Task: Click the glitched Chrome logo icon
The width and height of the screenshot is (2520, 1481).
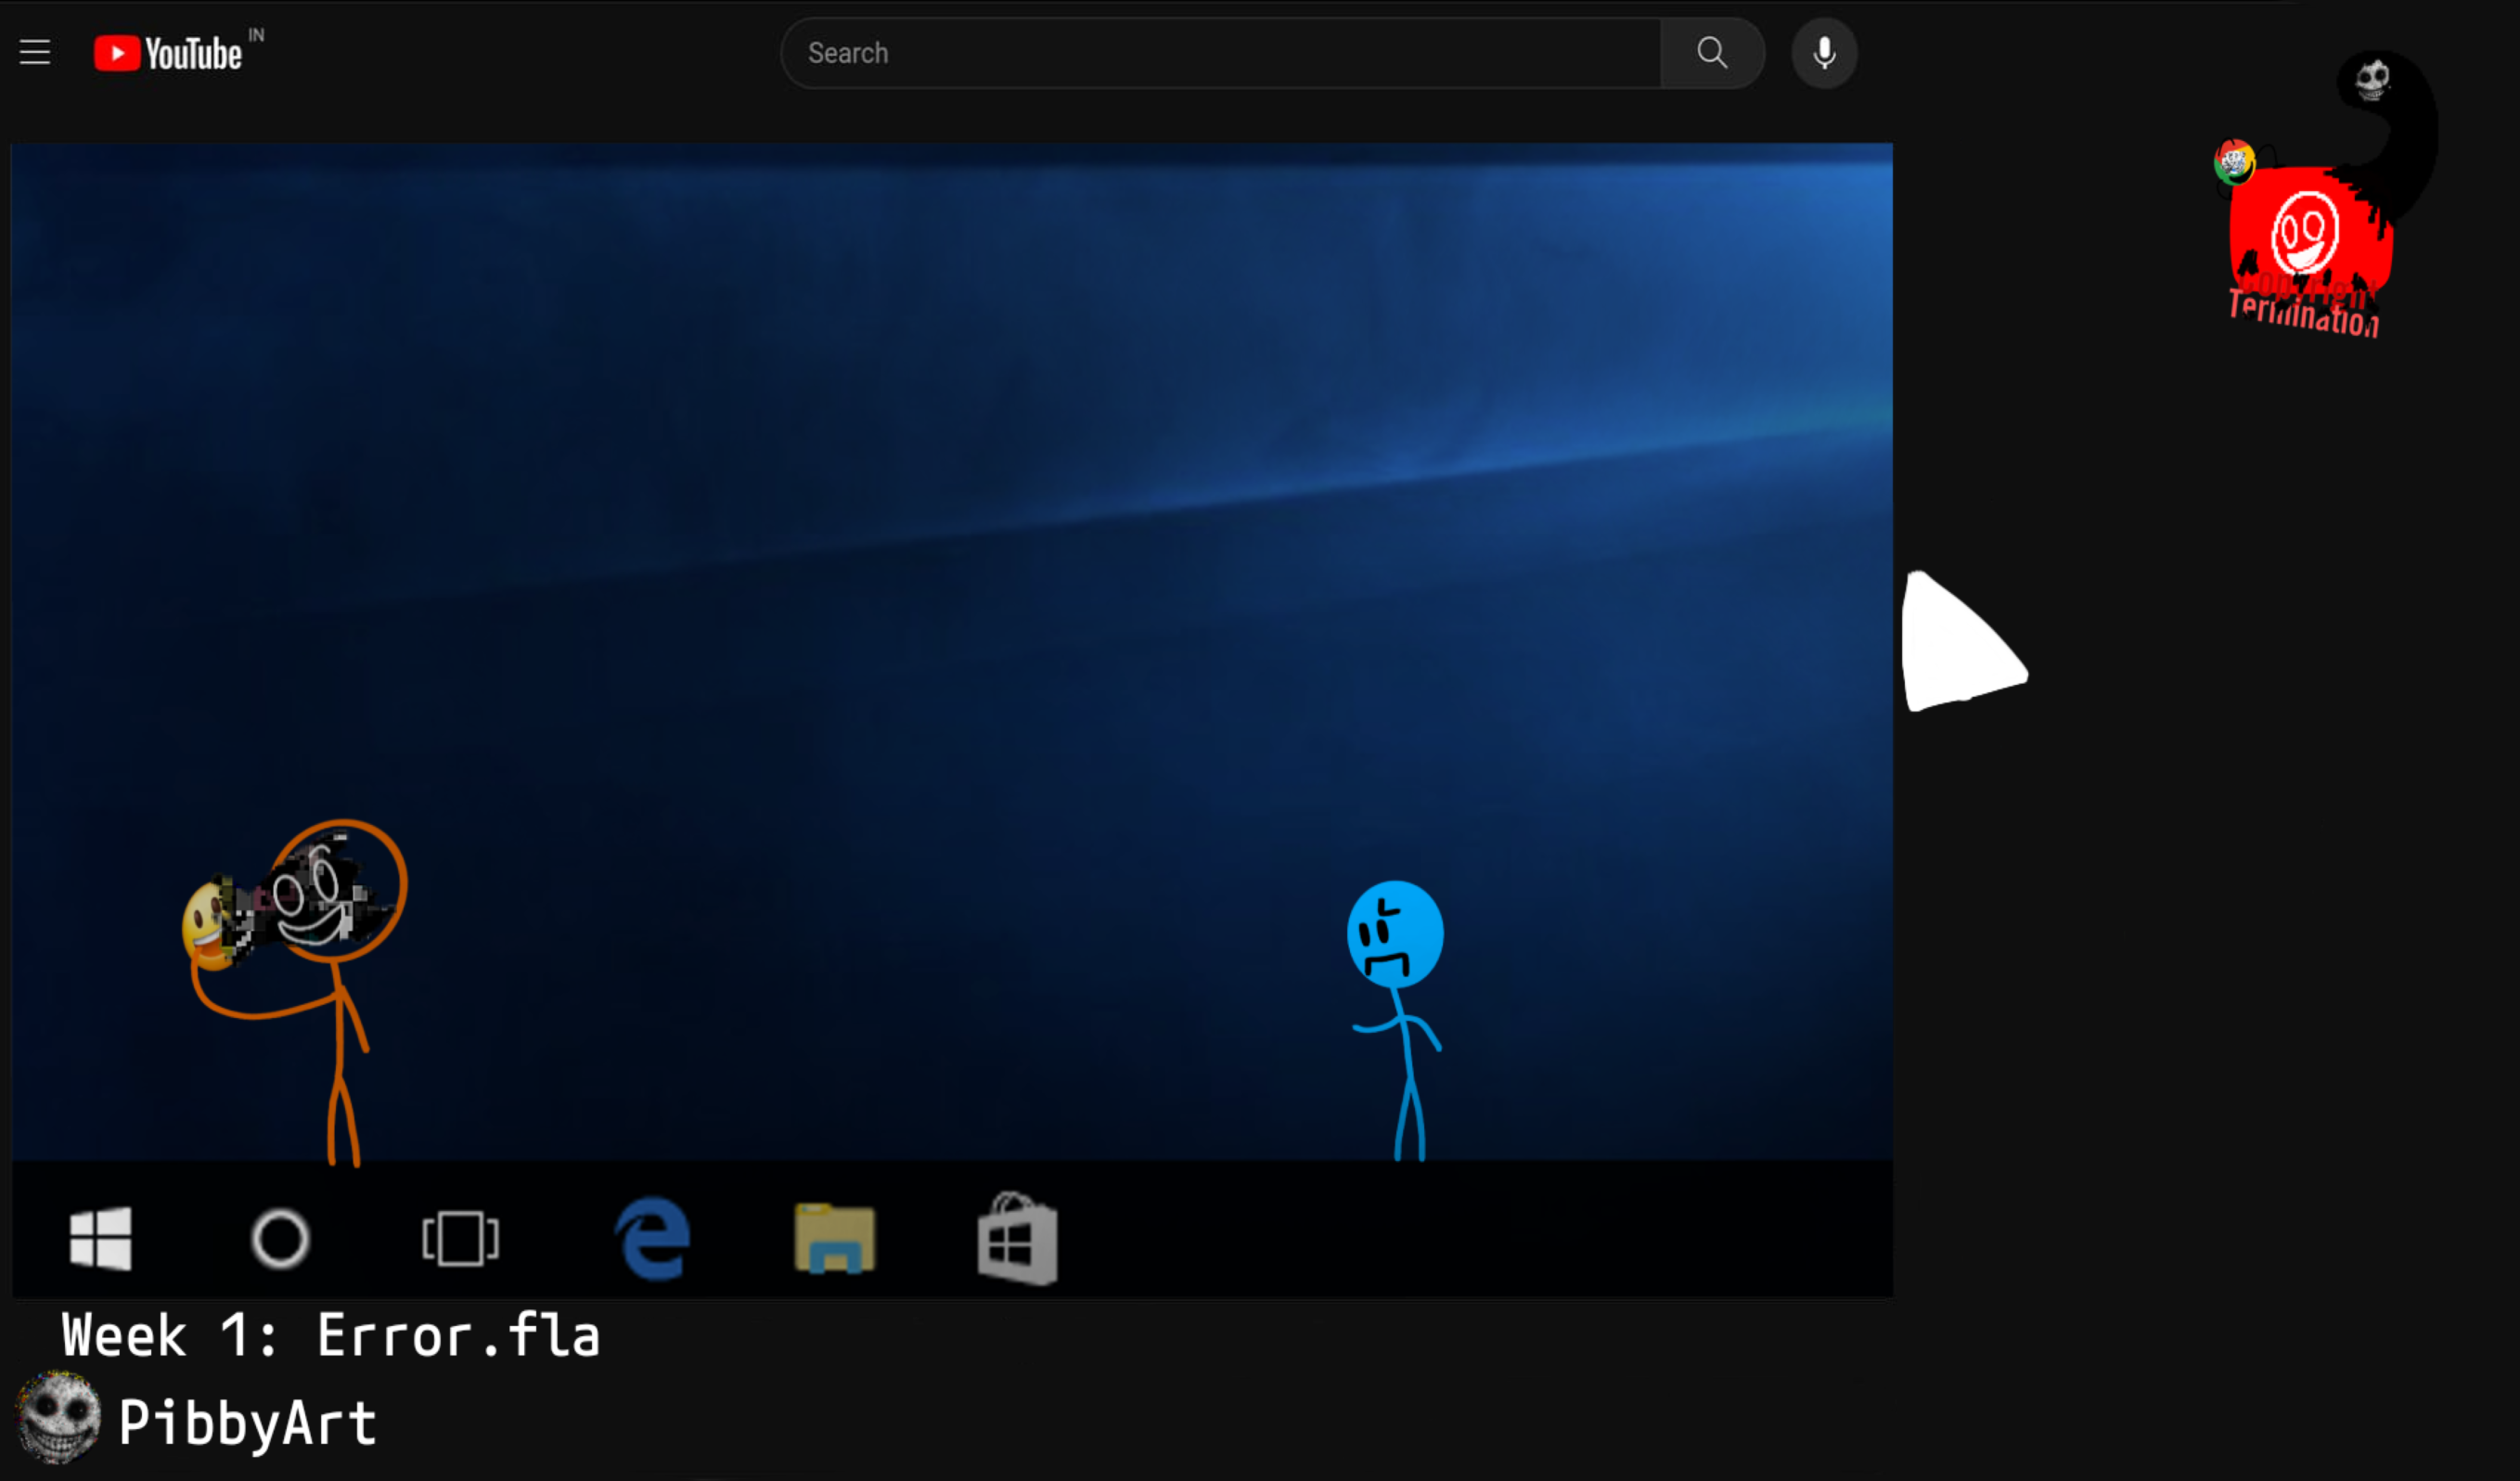Action: (2233, 162)
